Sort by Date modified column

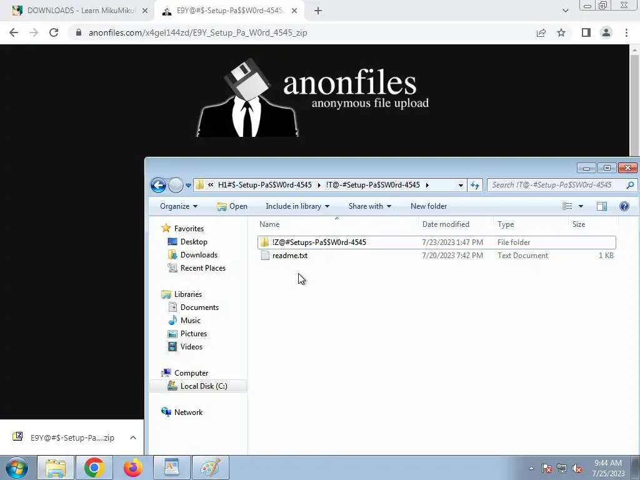[x=456, y=224]
